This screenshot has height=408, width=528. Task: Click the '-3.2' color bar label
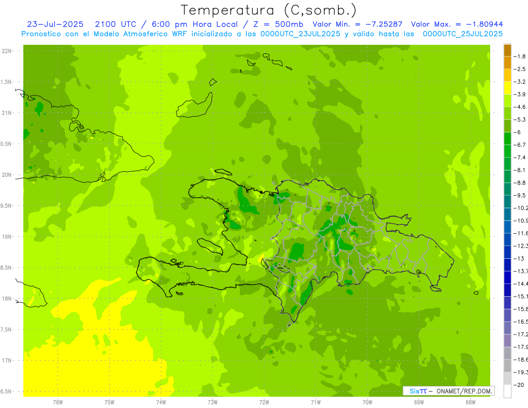[520, 82]
